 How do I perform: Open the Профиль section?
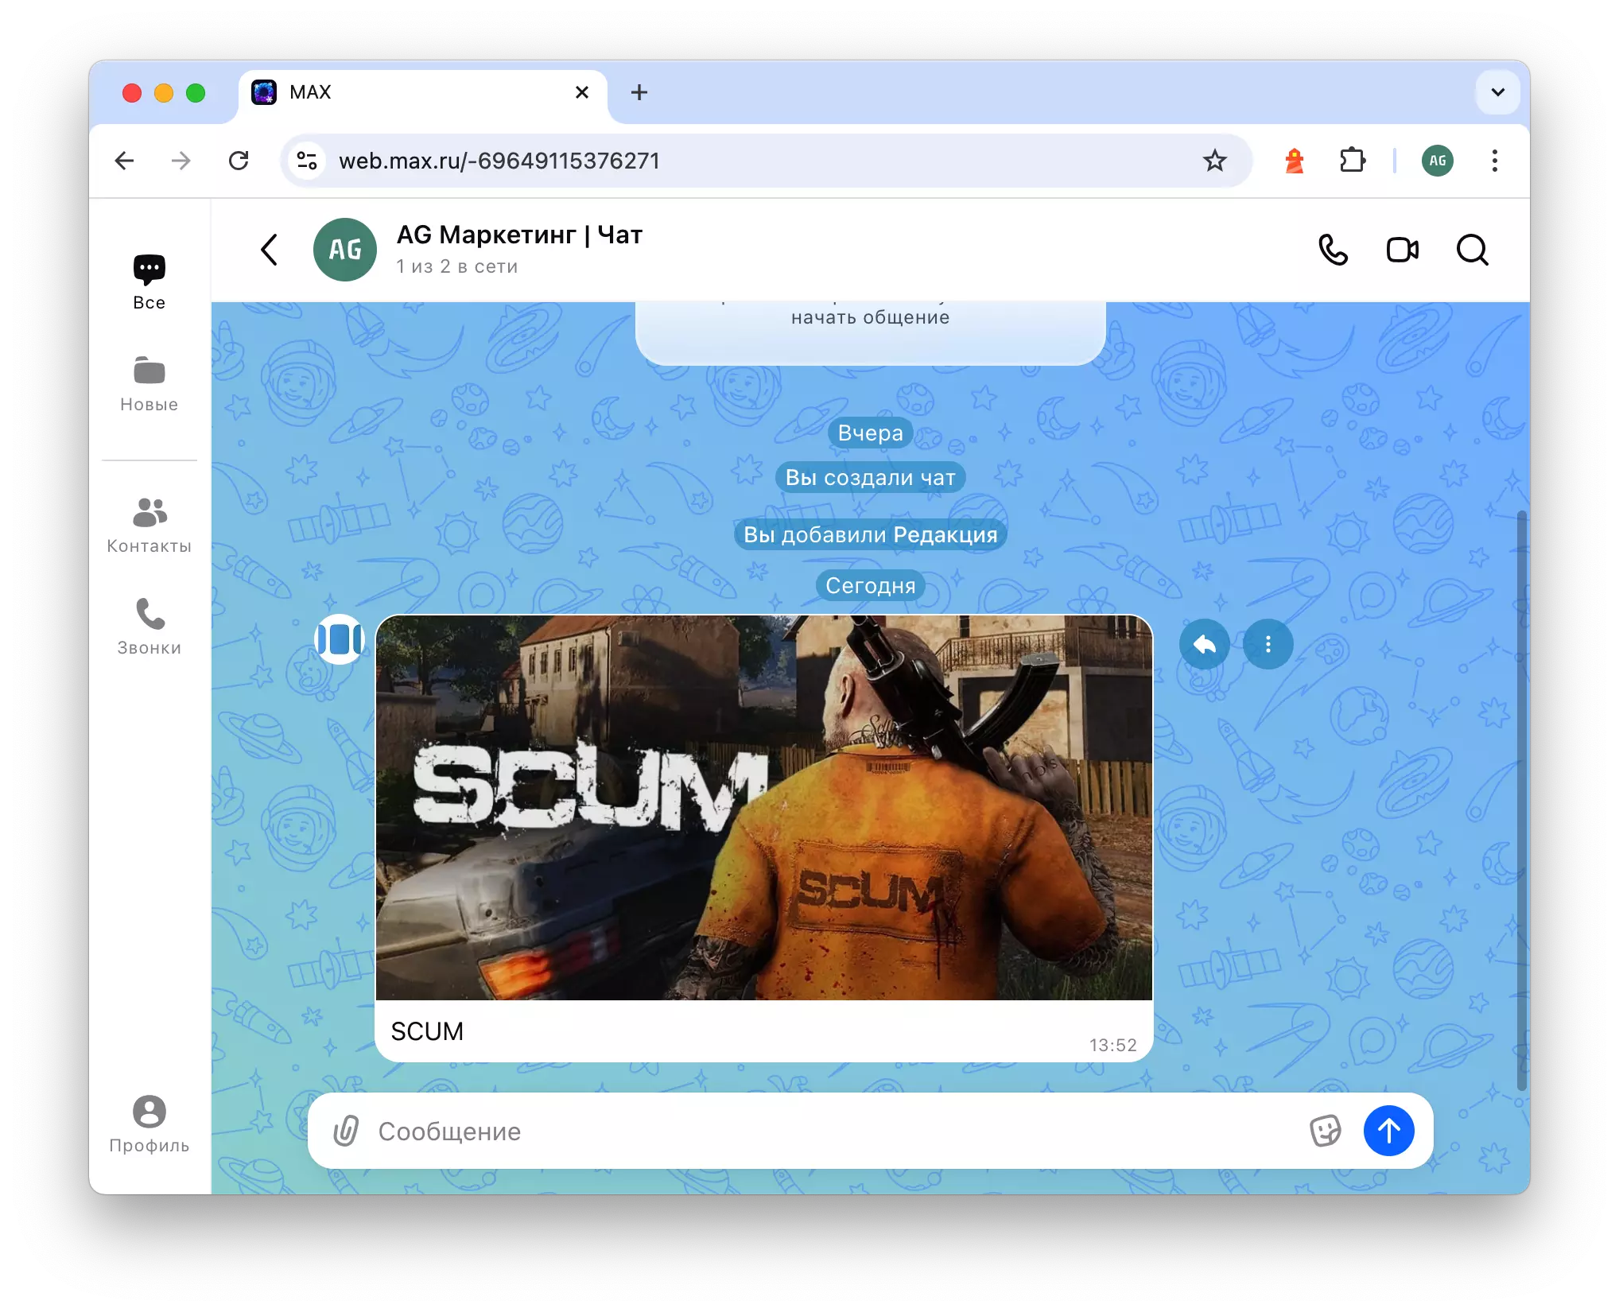coord(149,1124)
